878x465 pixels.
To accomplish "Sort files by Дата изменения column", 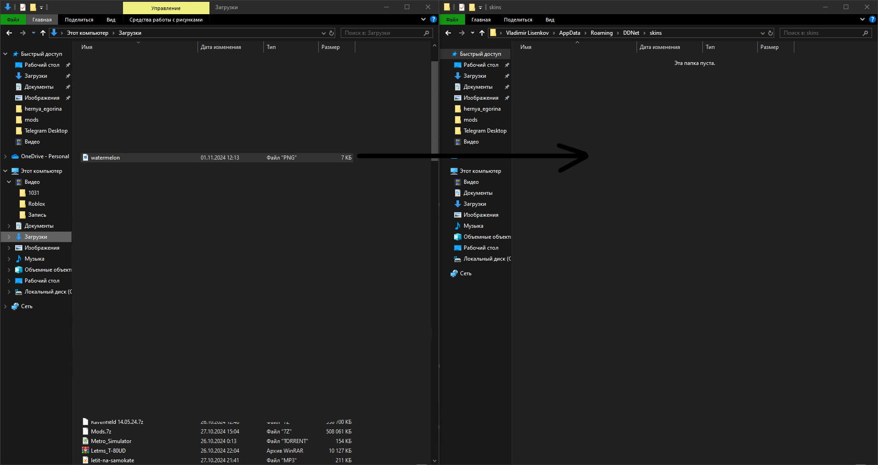I will coord(221,47).
